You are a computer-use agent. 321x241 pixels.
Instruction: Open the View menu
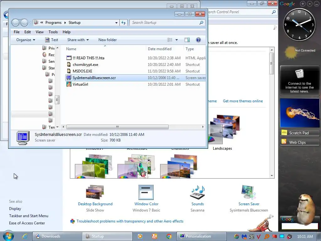[39, 32]
